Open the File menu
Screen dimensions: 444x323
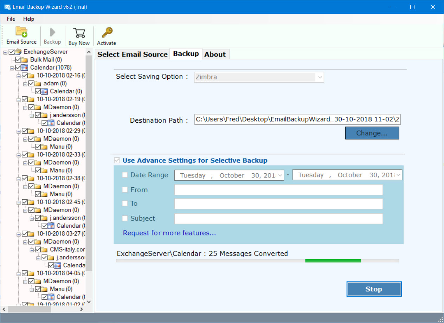(x=11, y=19)
